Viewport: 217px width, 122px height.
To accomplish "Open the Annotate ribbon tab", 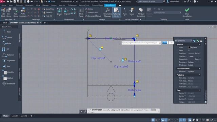I will pyautogui.click(x=19, y=5).
